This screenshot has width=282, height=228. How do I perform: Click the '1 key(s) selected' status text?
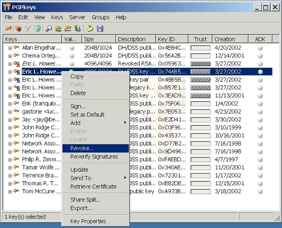coord(25,217)
